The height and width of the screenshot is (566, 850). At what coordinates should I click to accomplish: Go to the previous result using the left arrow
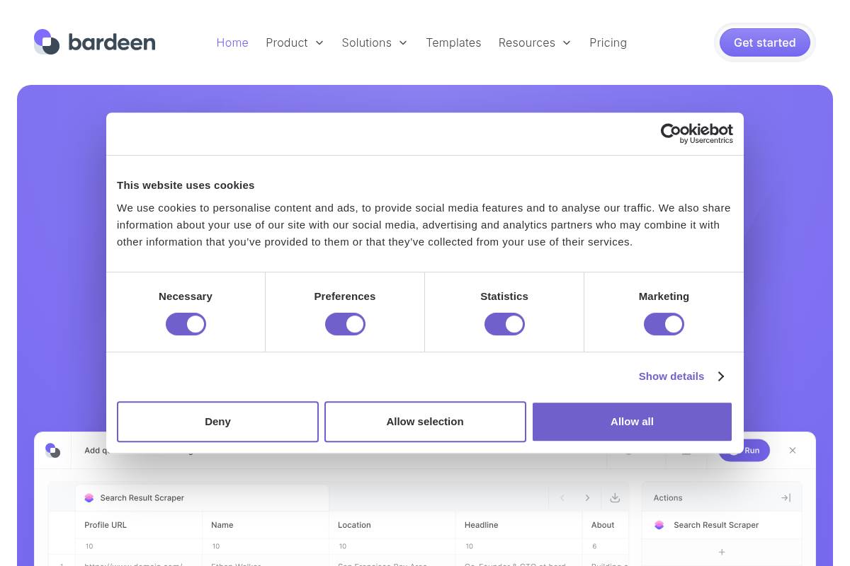[562, 498]
